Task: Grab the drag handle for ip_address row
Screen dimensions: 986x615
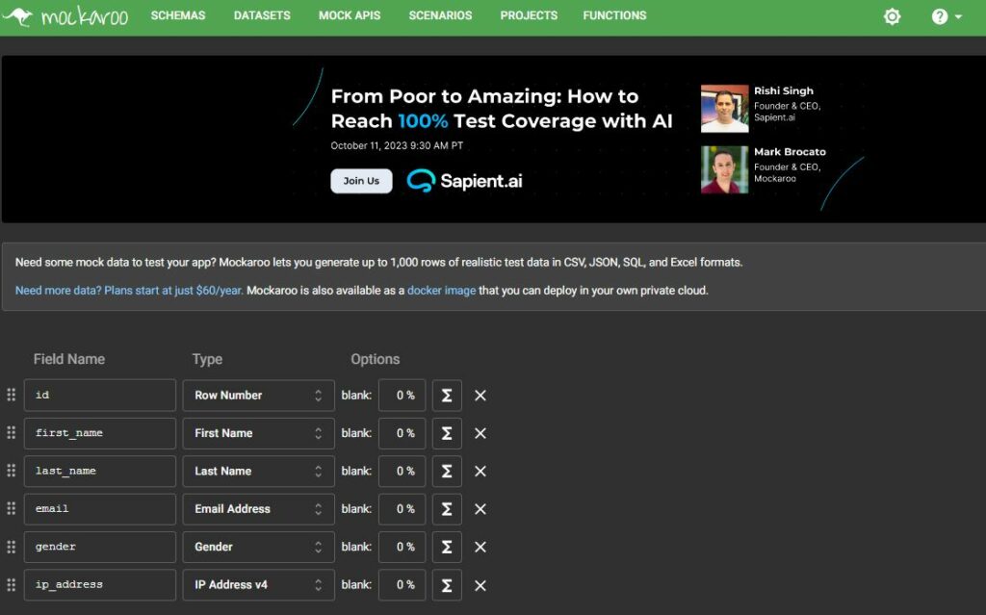Action: point(11,585)
